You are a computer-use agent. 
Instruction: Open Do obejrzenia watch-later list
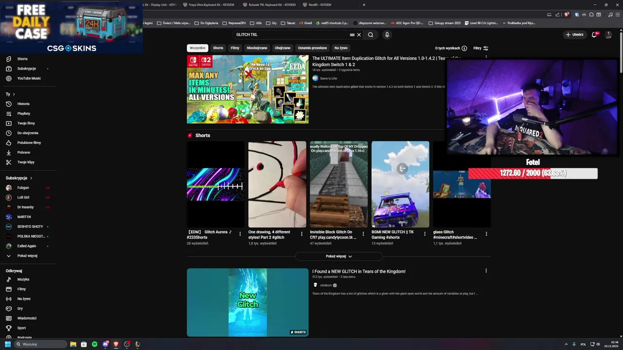[28, 133]
